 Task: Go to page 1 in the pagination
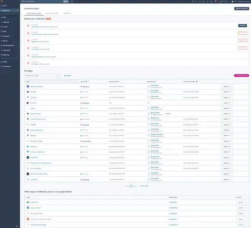131,186
